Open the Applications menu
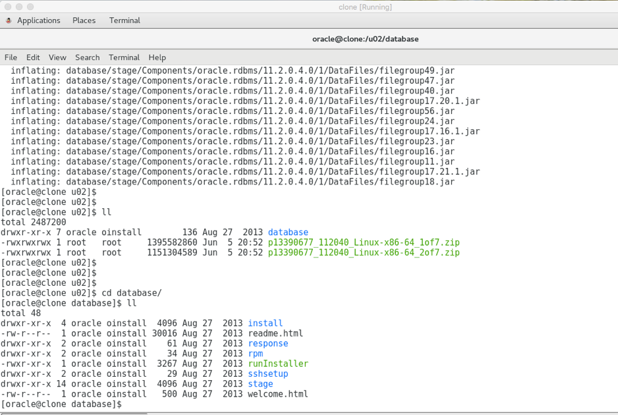Image resolution: width=618 pixels, height=415 pixels. [x=39, y=20]
